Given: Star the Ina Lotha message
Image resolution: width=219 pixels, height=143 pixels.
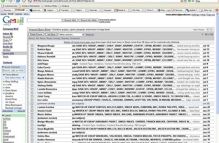Looking at the screenshot, I should pos(35,100).
